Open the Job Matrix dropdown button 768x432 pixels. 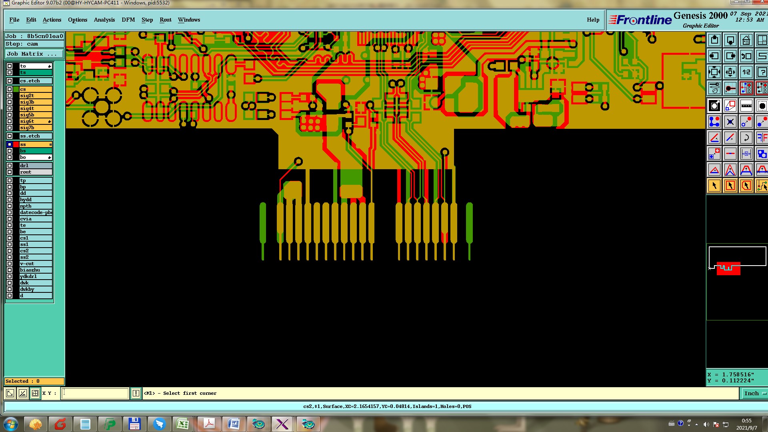(34, 54)
